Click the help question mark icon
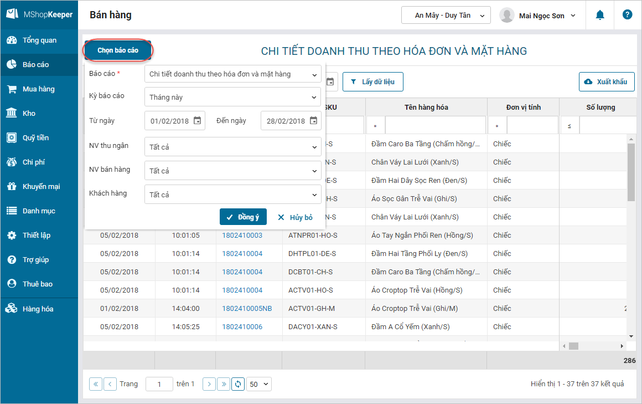The height and width of the screenshot is (404, 642). [627, 15]
